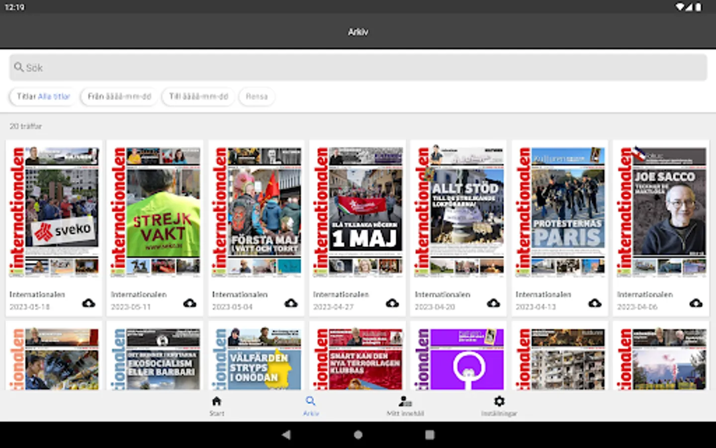Set the Till end date filter
This screenshot has width=716, height=448.
coord(198,97)
